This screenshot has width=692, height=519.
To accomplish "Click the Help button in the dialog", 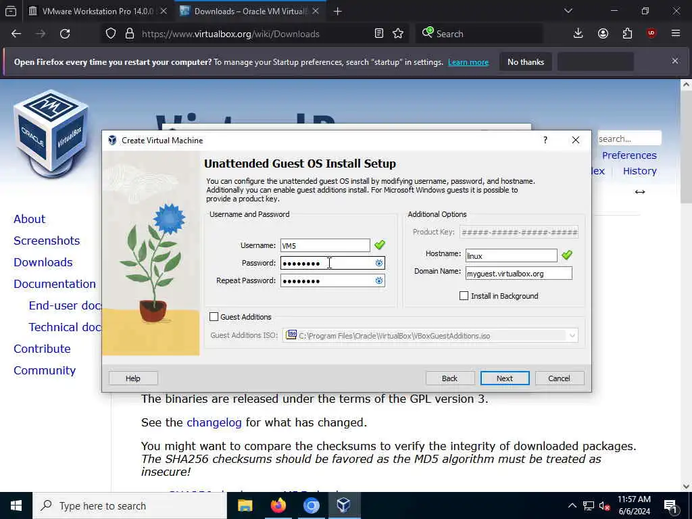I will tap(133, 378).
